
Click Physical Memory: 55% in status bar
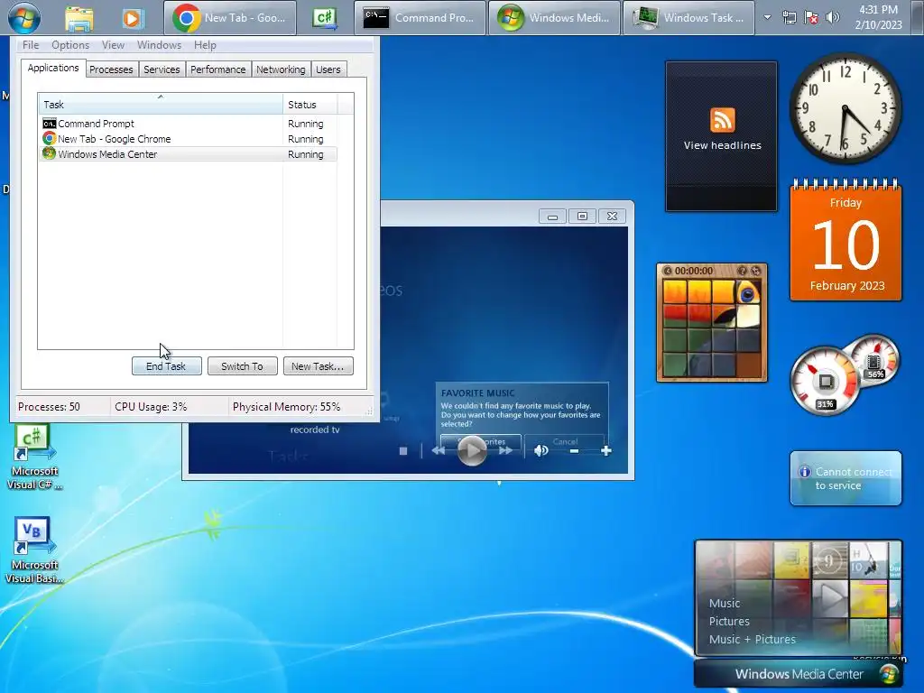(286, 407)
